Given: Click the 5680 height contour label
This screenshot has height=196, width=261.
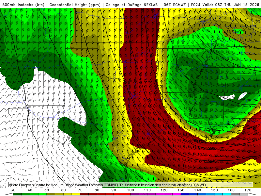Looking at the screenshot, I should click(212, 148).
